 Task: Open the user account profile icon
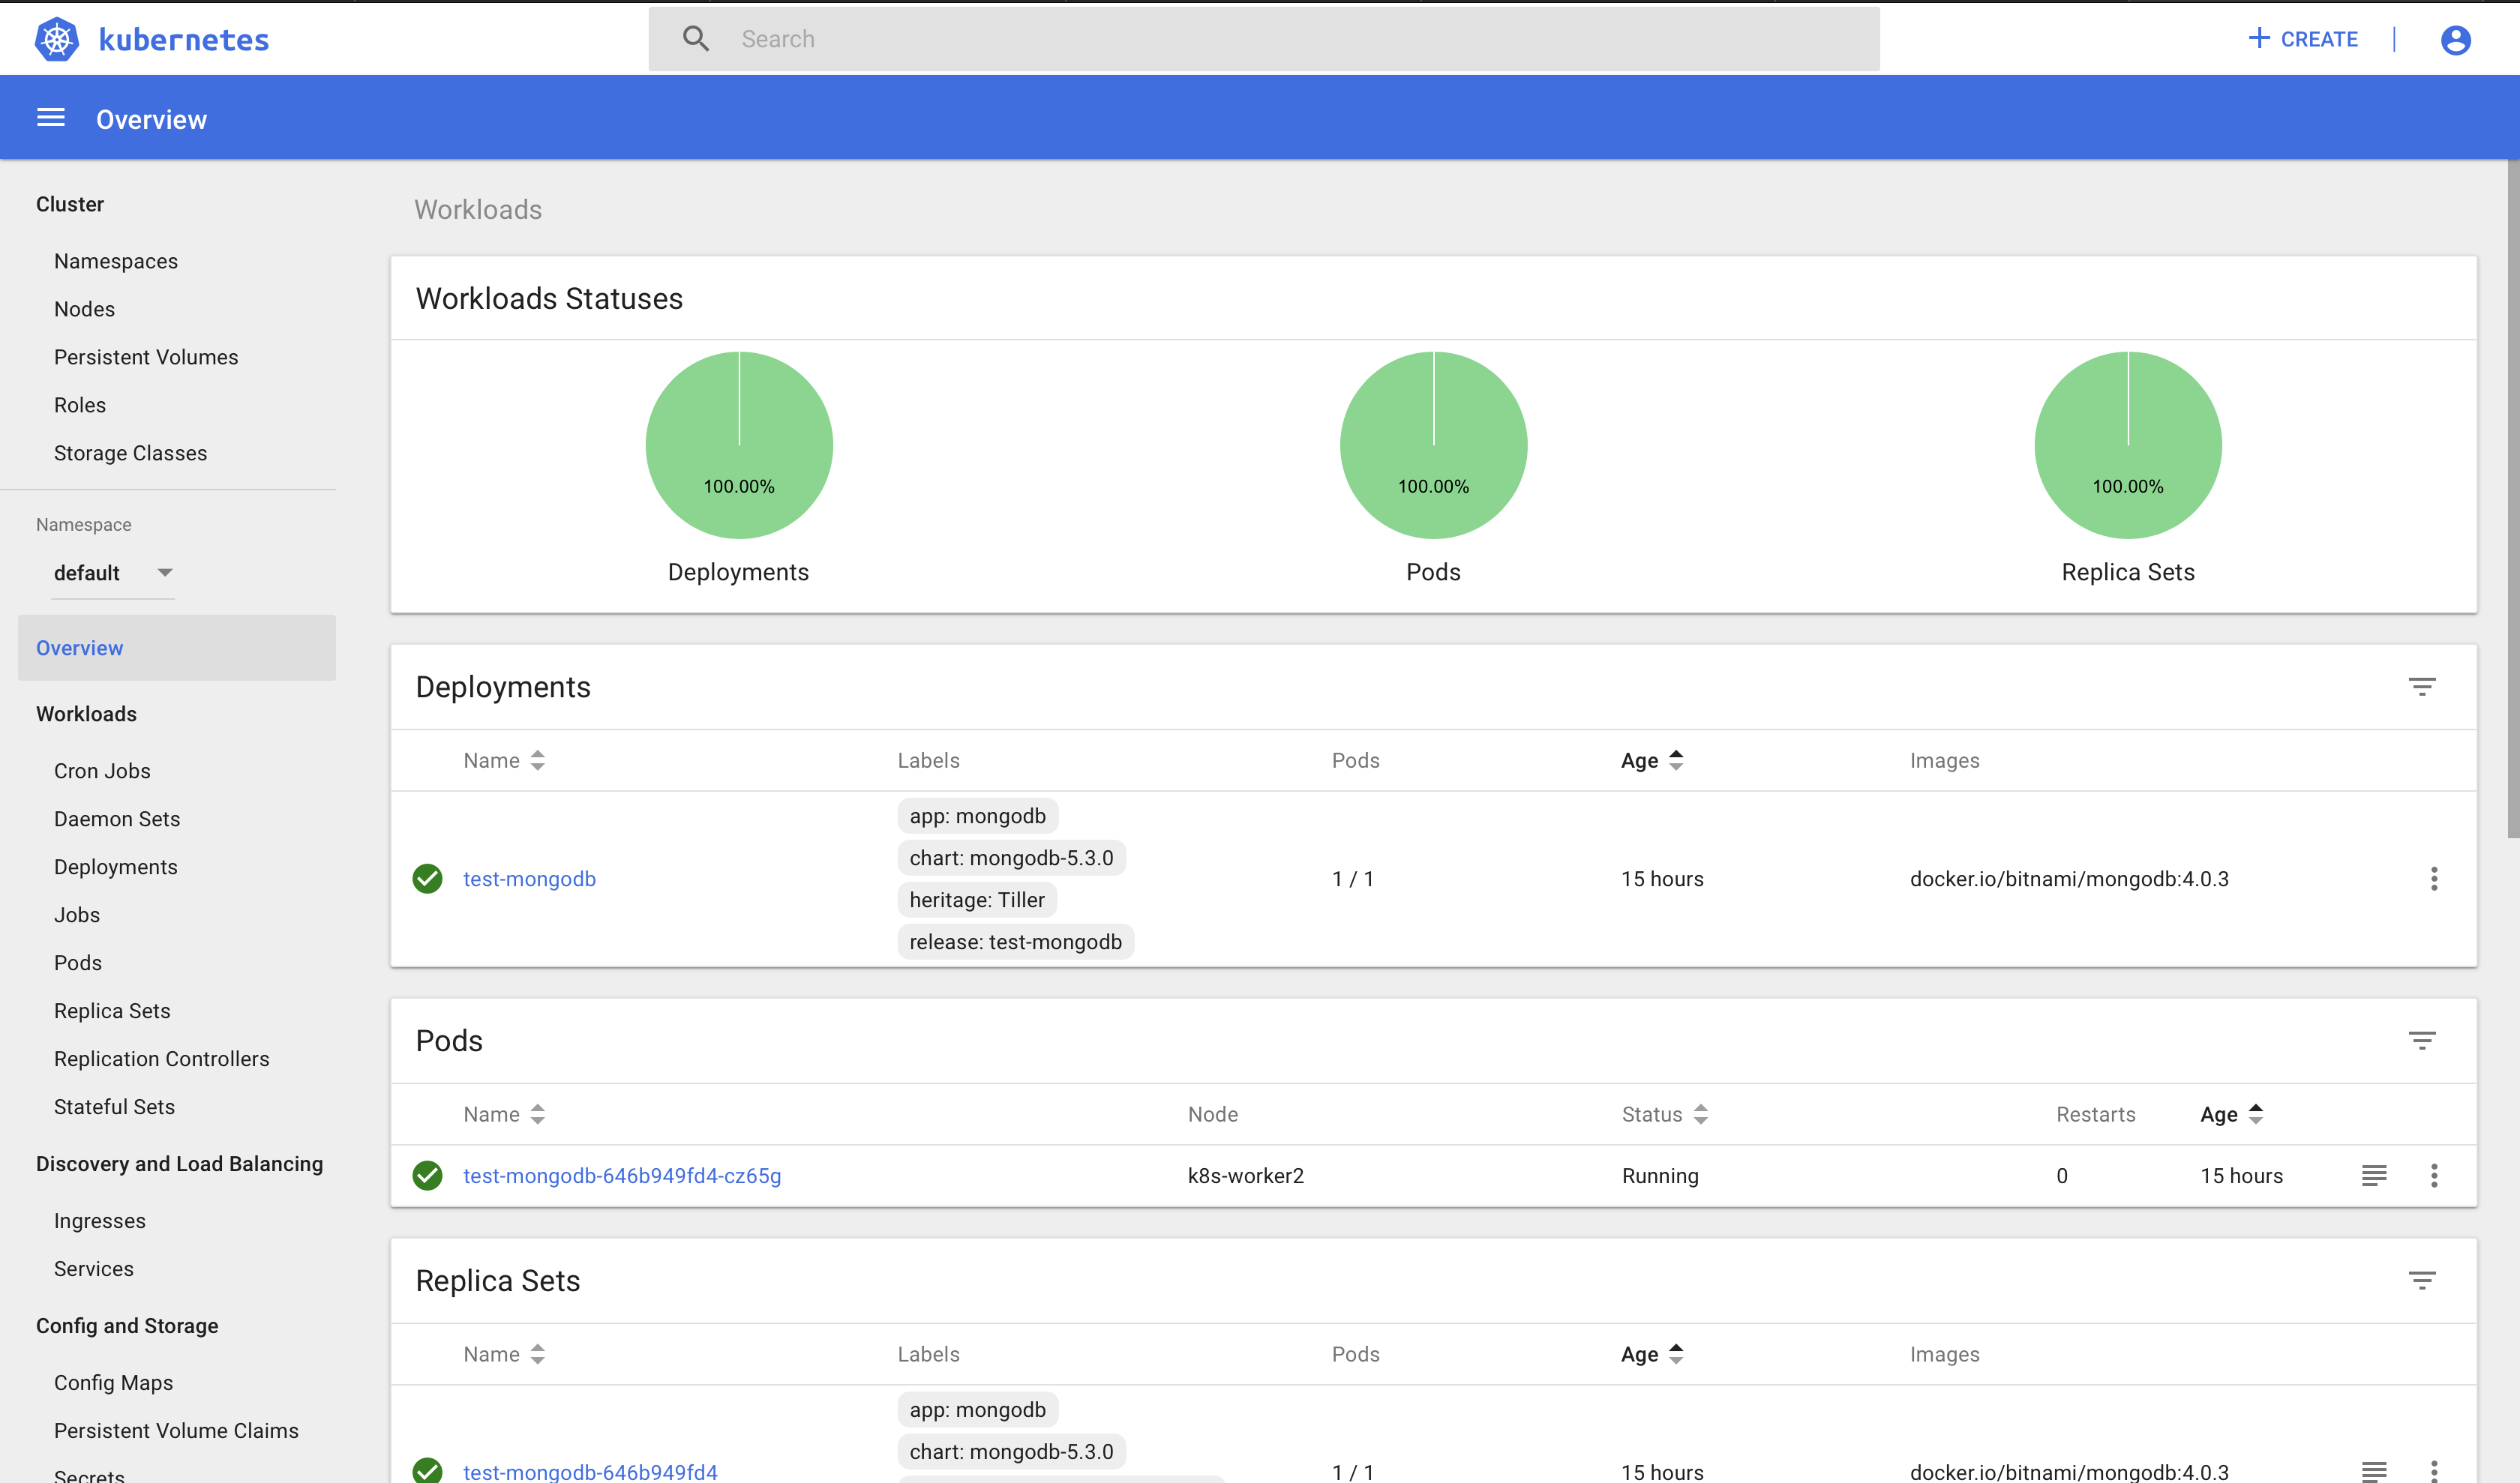2455,39
